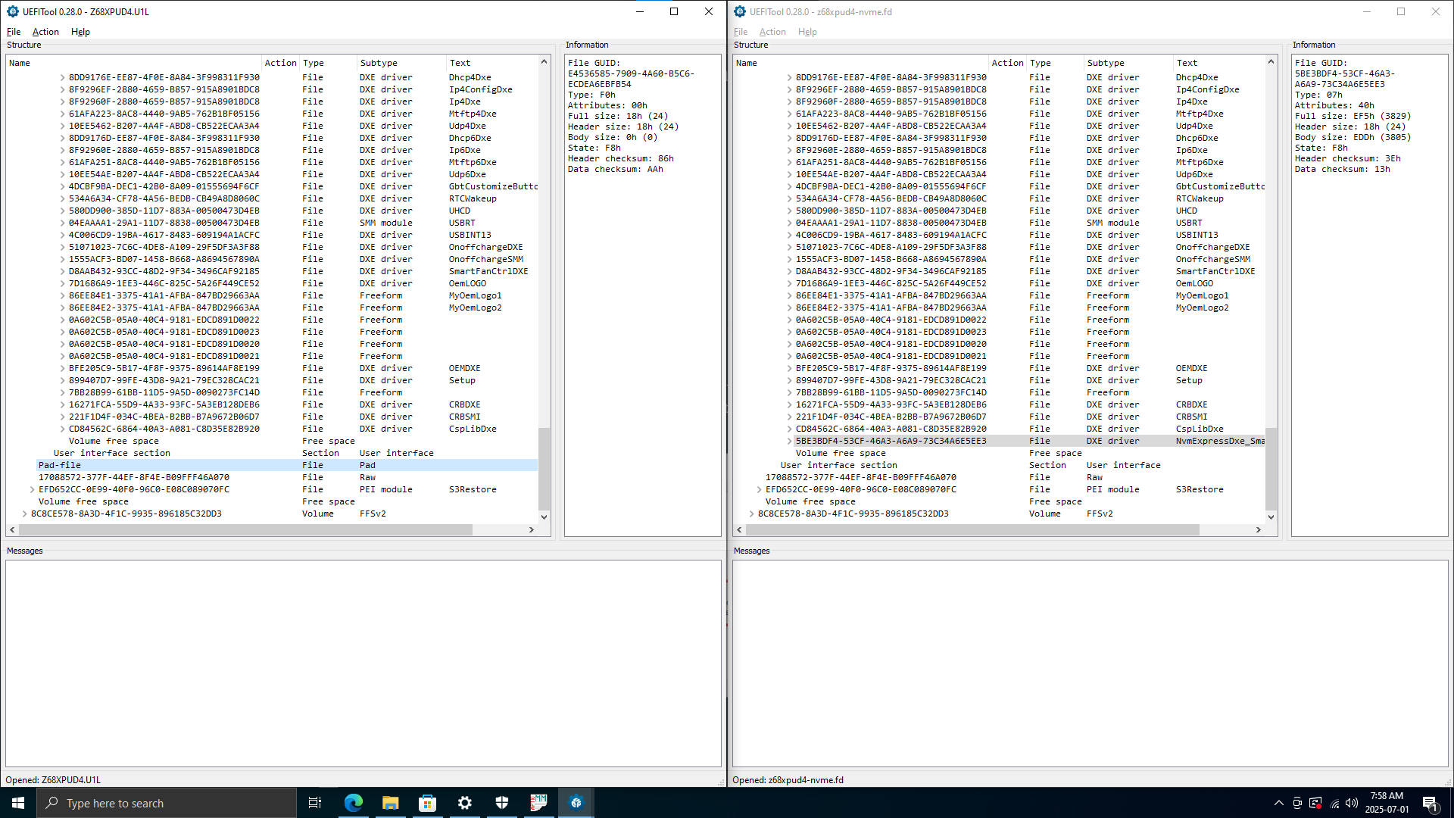Click vertical scrollbar thumb in right tree
The width and height of the screenshot is (1454, 818).
tap(1271, 469)
